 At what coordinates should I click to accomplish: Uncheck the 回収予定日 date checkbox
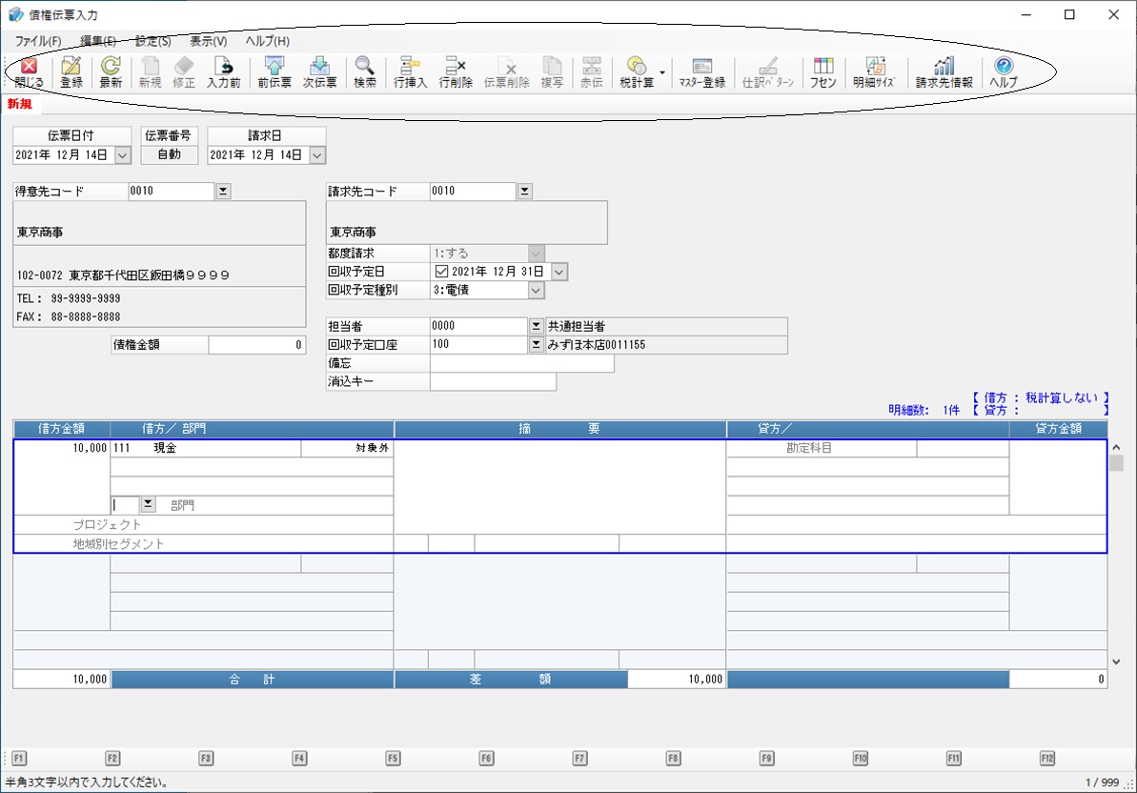(x=441, y=272)
